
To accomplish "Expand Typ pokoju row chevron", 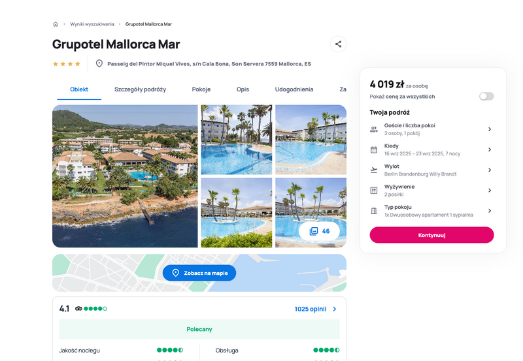I will [x=490, y=211].
